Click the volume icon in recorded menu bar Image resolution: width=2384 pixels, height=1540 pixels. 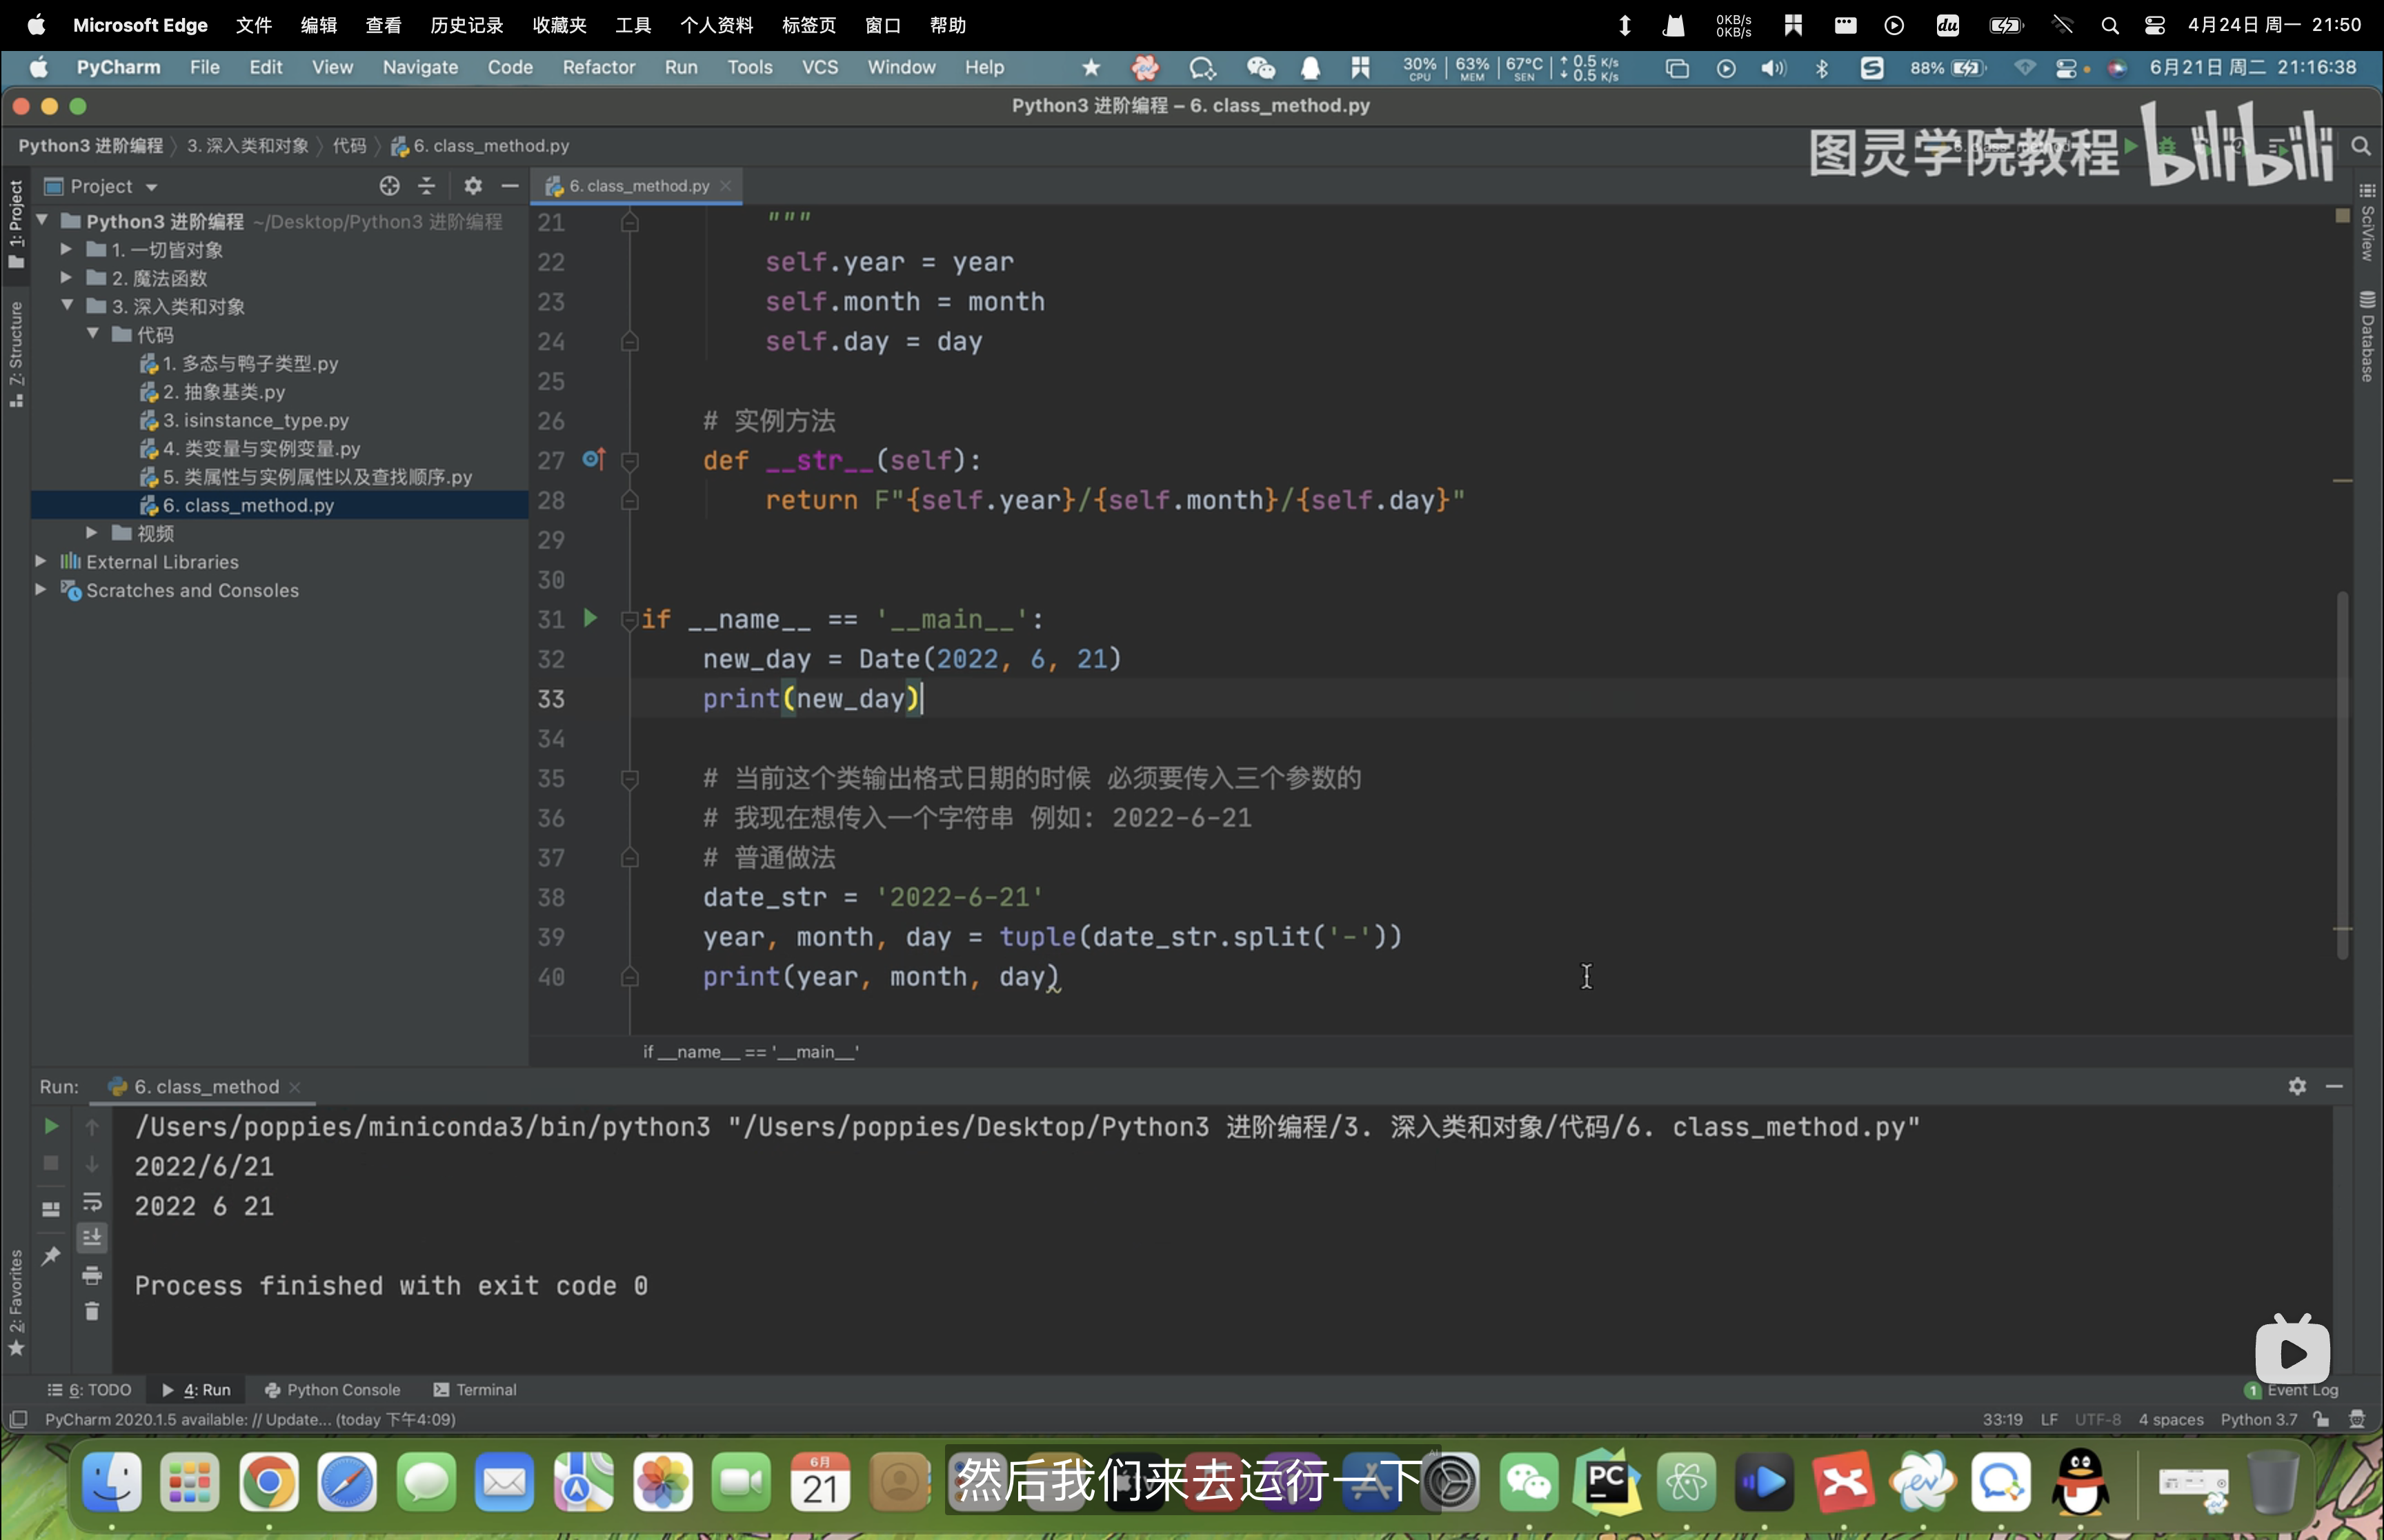(1773, 68)
